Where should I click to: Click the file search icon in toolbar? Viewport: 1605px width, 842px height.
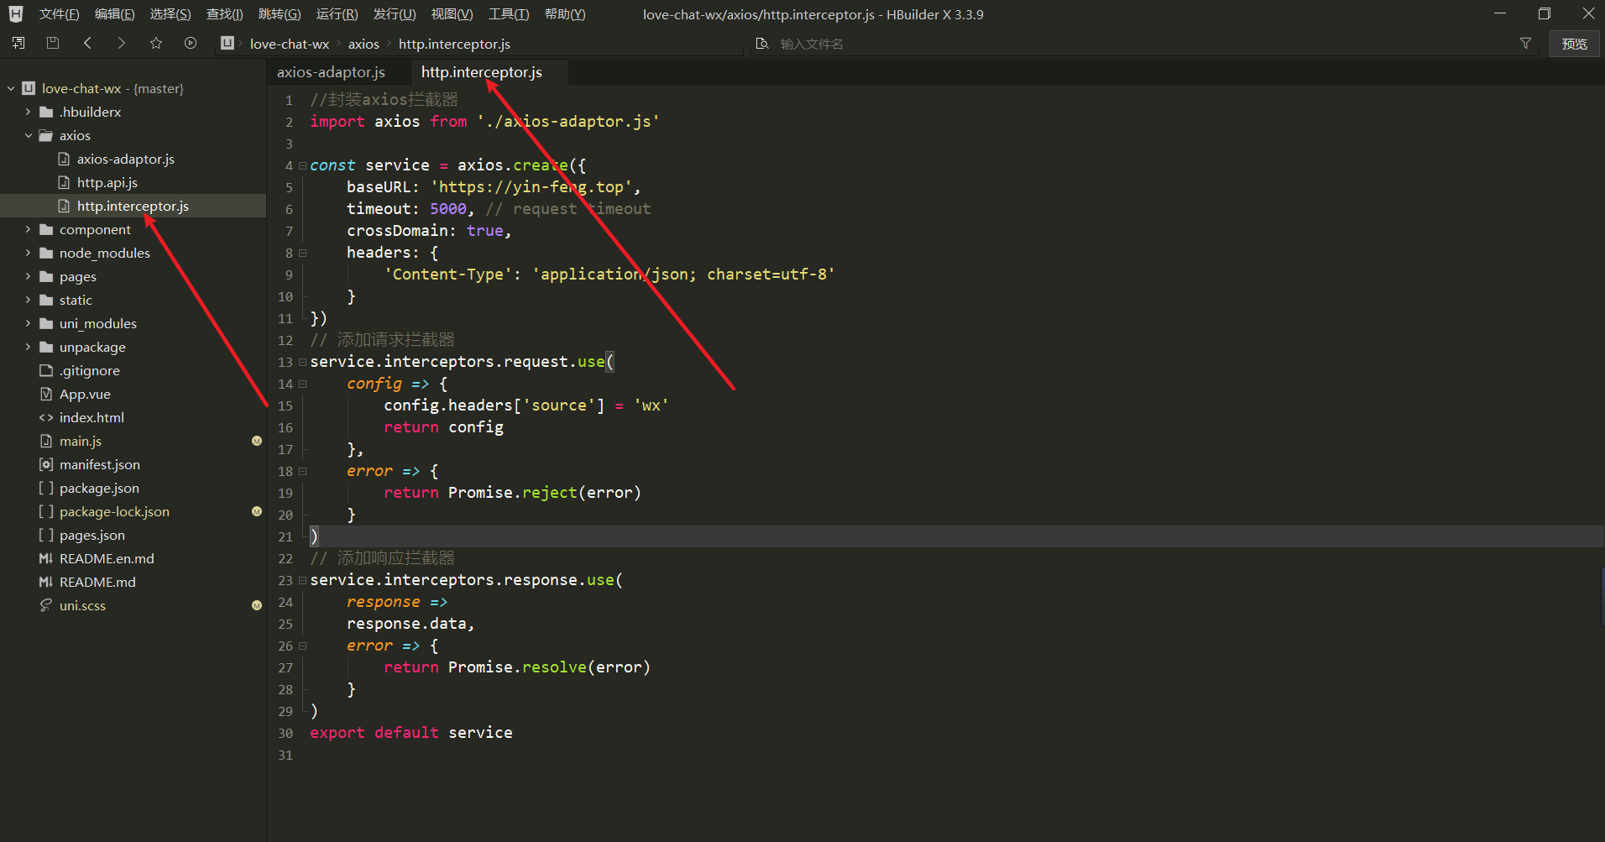tap(762, 44)
